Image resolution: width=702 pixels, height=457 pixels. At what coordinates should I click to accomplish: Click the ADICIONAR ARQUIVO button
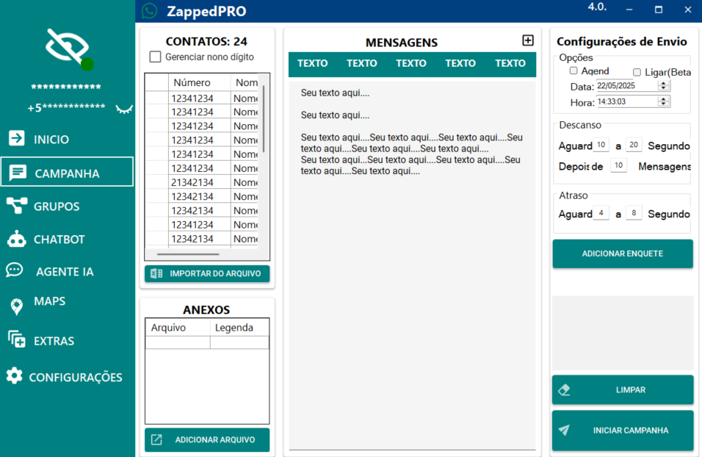[x=207, y=440]
